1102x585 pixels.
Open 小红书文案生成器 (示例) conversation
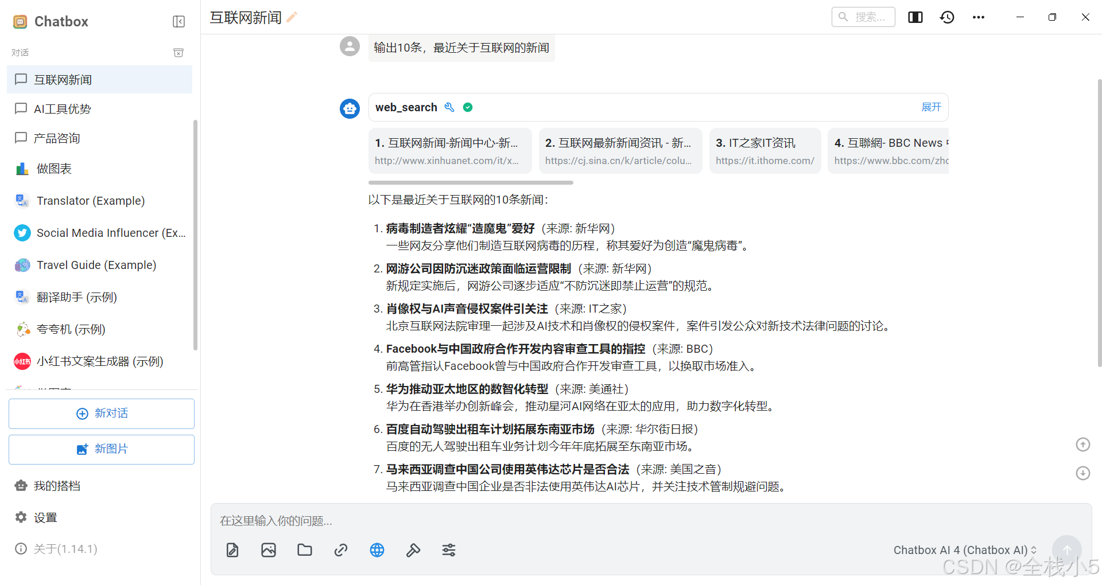[x=99, y=361]
